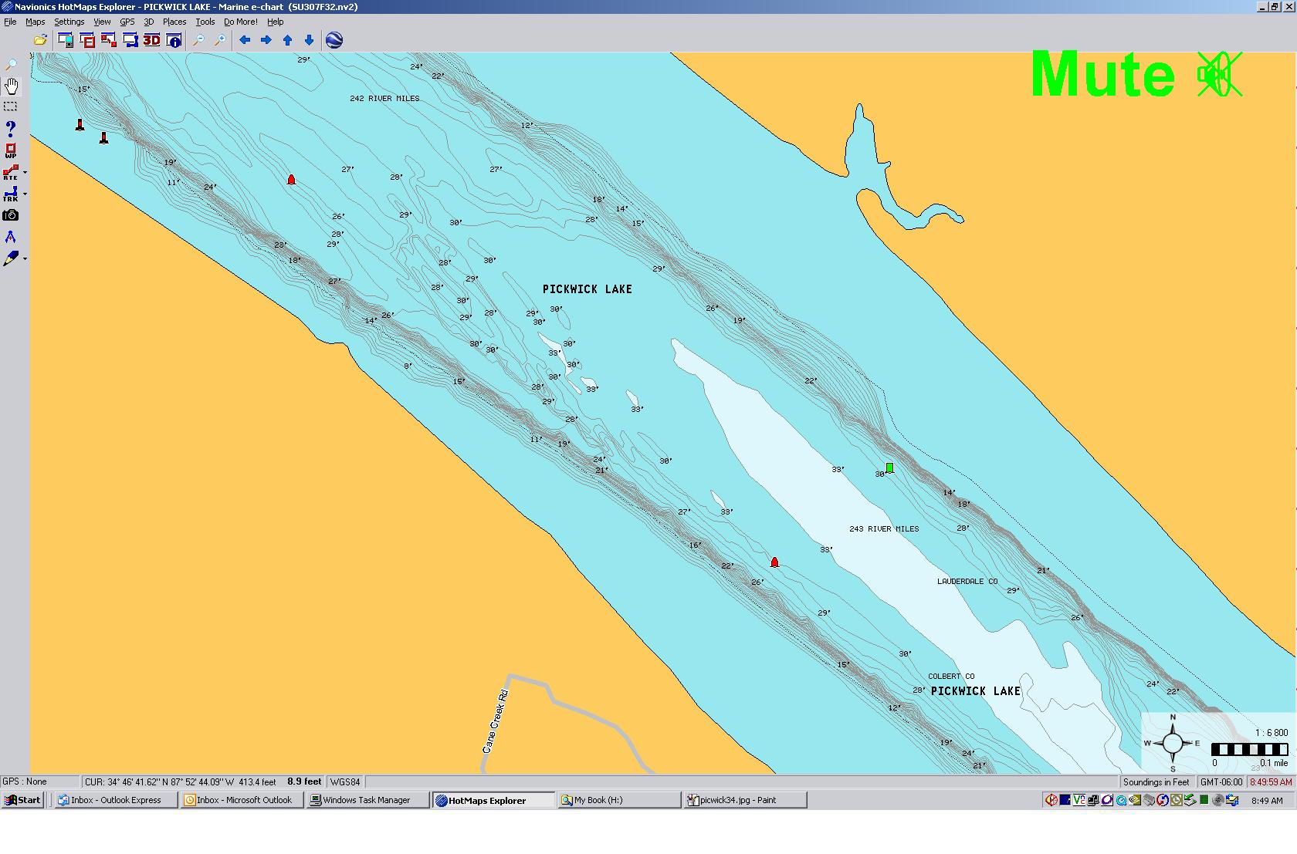Click the open folder icon
The image size is (1297, 854).
[40, 40]
